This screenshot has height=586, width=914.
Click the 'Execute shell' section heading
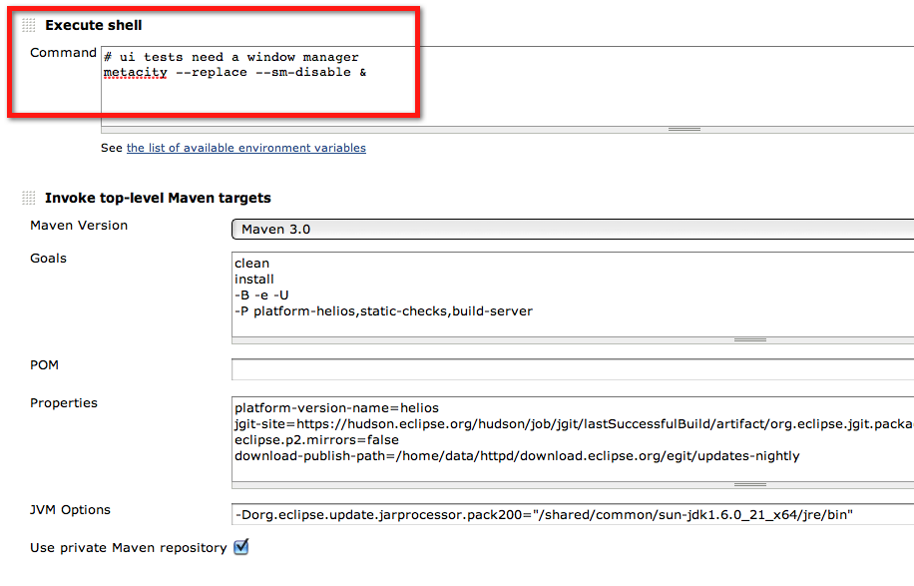[93, 25]
